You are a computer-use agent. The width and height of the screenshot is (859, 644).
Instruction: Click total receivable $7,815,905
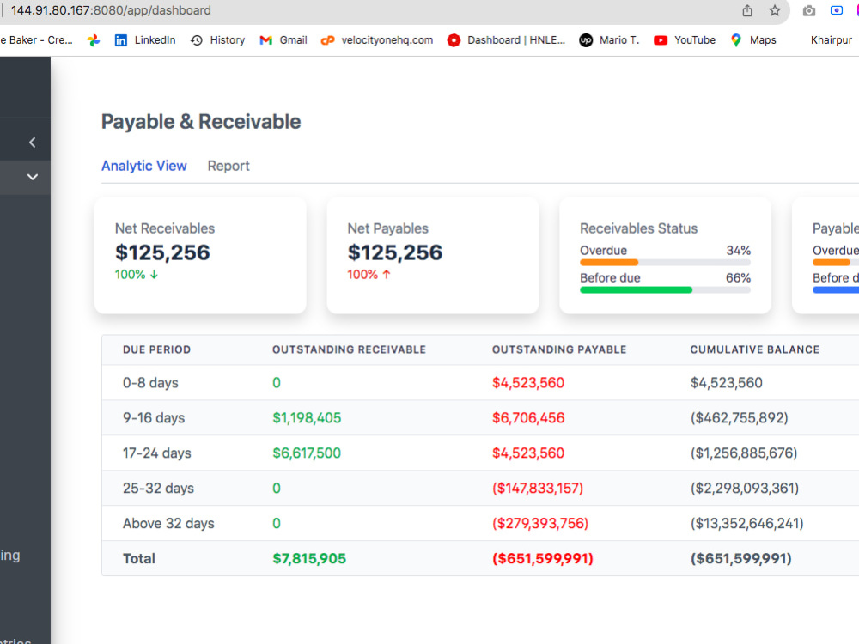point(309,559)
